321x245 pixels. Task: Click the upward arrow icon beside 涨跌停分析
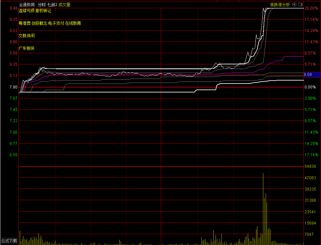294,5
